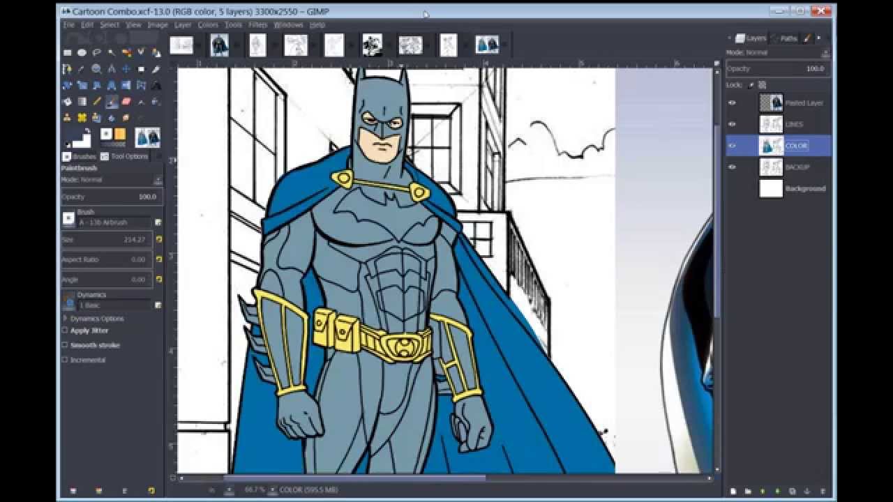The image size is (893, 502).
Task: Select the Flip tool
Action: point(126,85)
